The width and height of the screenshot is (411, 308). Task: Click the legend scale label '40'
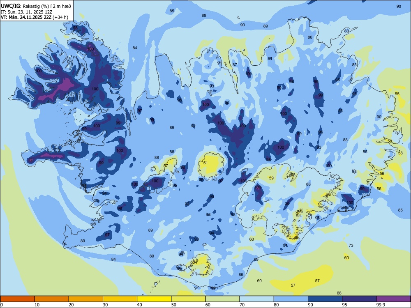click(x=139, y=305)
